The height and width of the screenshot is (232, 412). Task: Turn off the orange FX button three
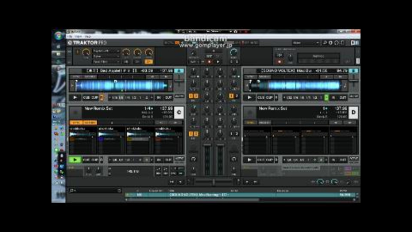(x=148, y=62)
